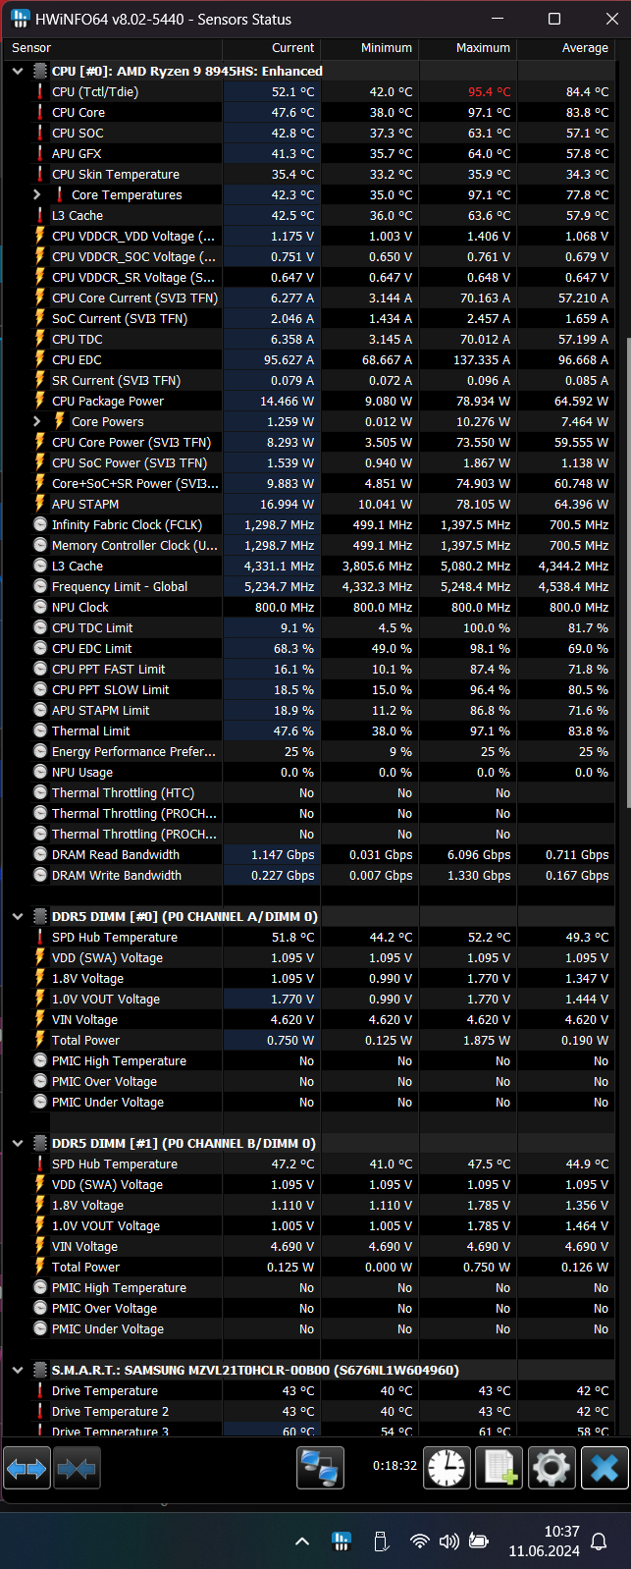Open the volume speaker tray icon
Image resolution: width=631 pixels, height=1569 pixels.
449,1541
